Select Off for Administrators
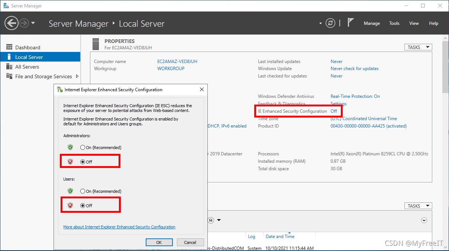Screen dimensions: 449x251 [83, 162]
